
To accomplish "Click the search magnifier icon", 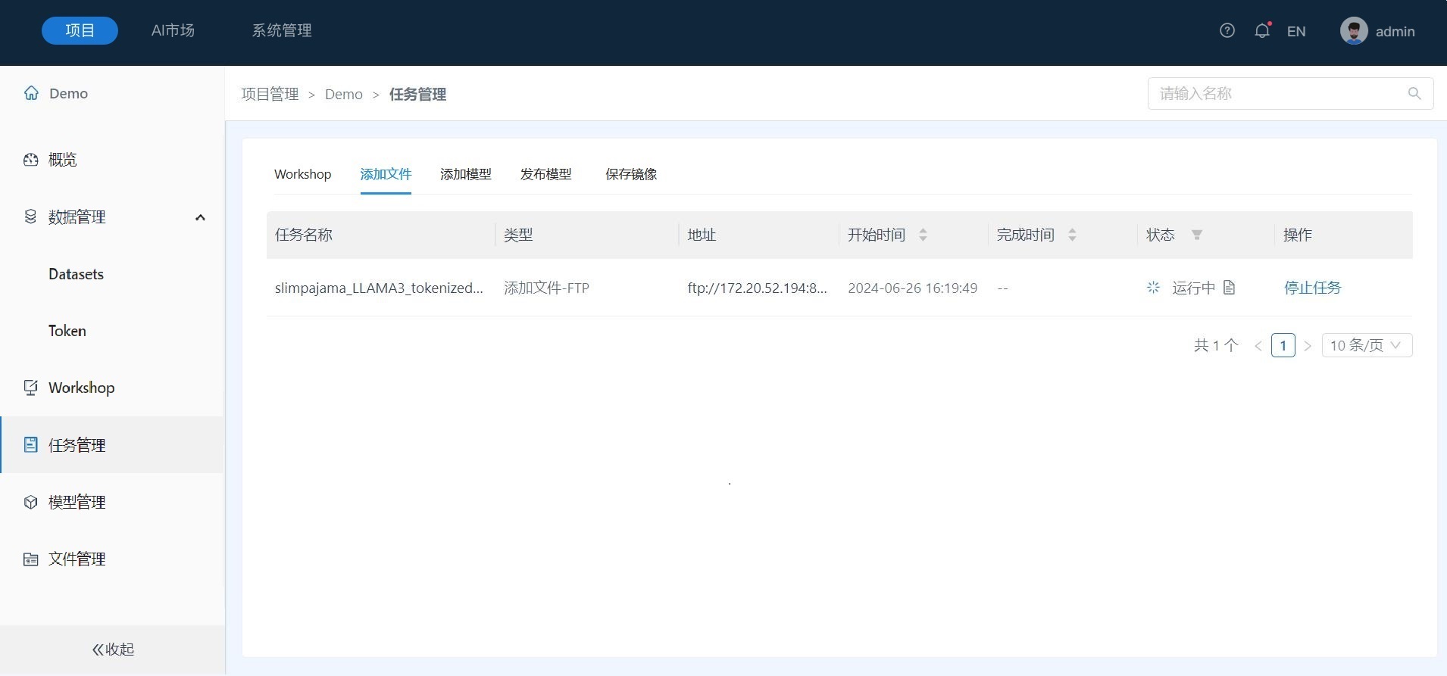I will pos(1414,93).
